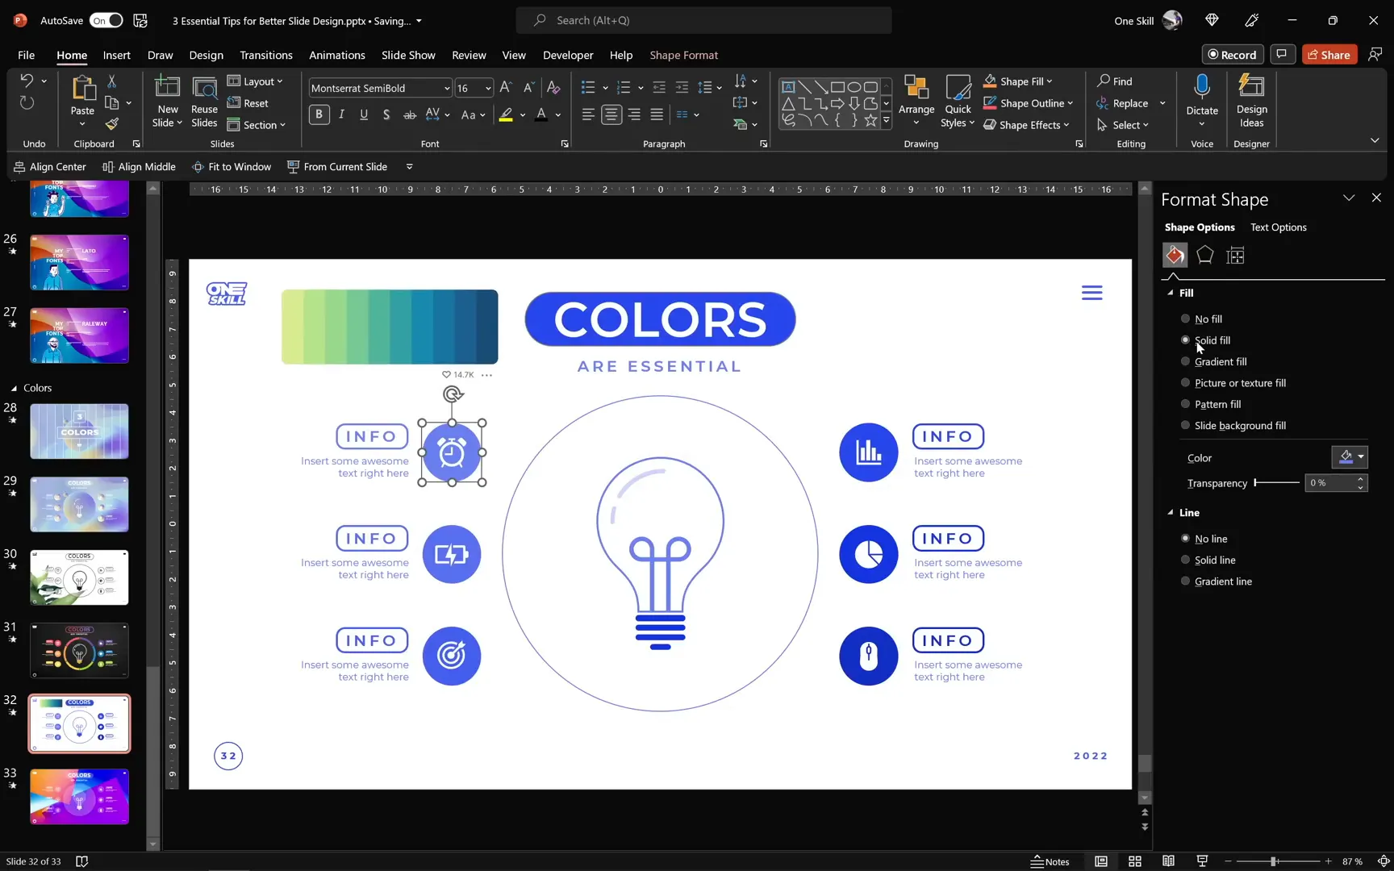Select the Gradient fill option
Image resolution: width=1394 pixels, height=871 pixels.
click(x=1213, y=361)
